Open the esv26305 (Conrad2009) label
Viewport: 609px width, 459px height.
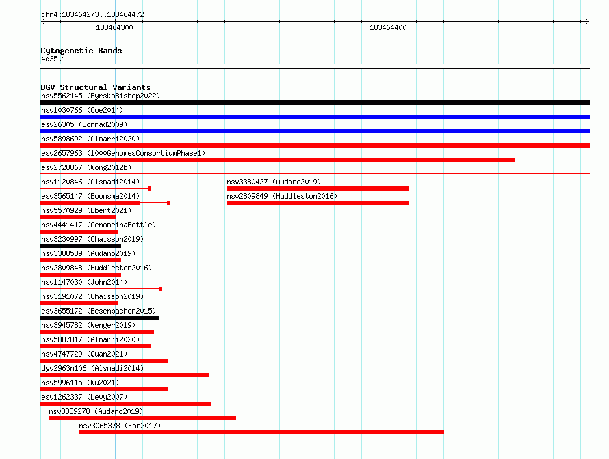click(84, 124)
